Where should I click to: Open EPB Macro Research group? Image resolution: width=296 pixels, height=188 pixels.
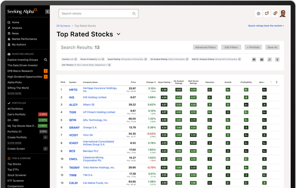(20, 71)
